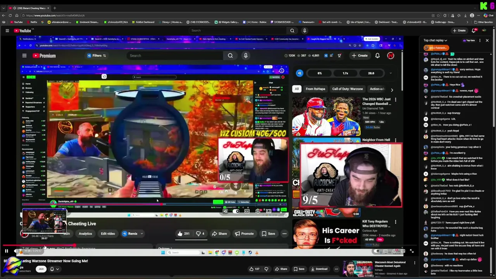
Task: Toggle subtitles/closed captions on the player
Action: 386,251
